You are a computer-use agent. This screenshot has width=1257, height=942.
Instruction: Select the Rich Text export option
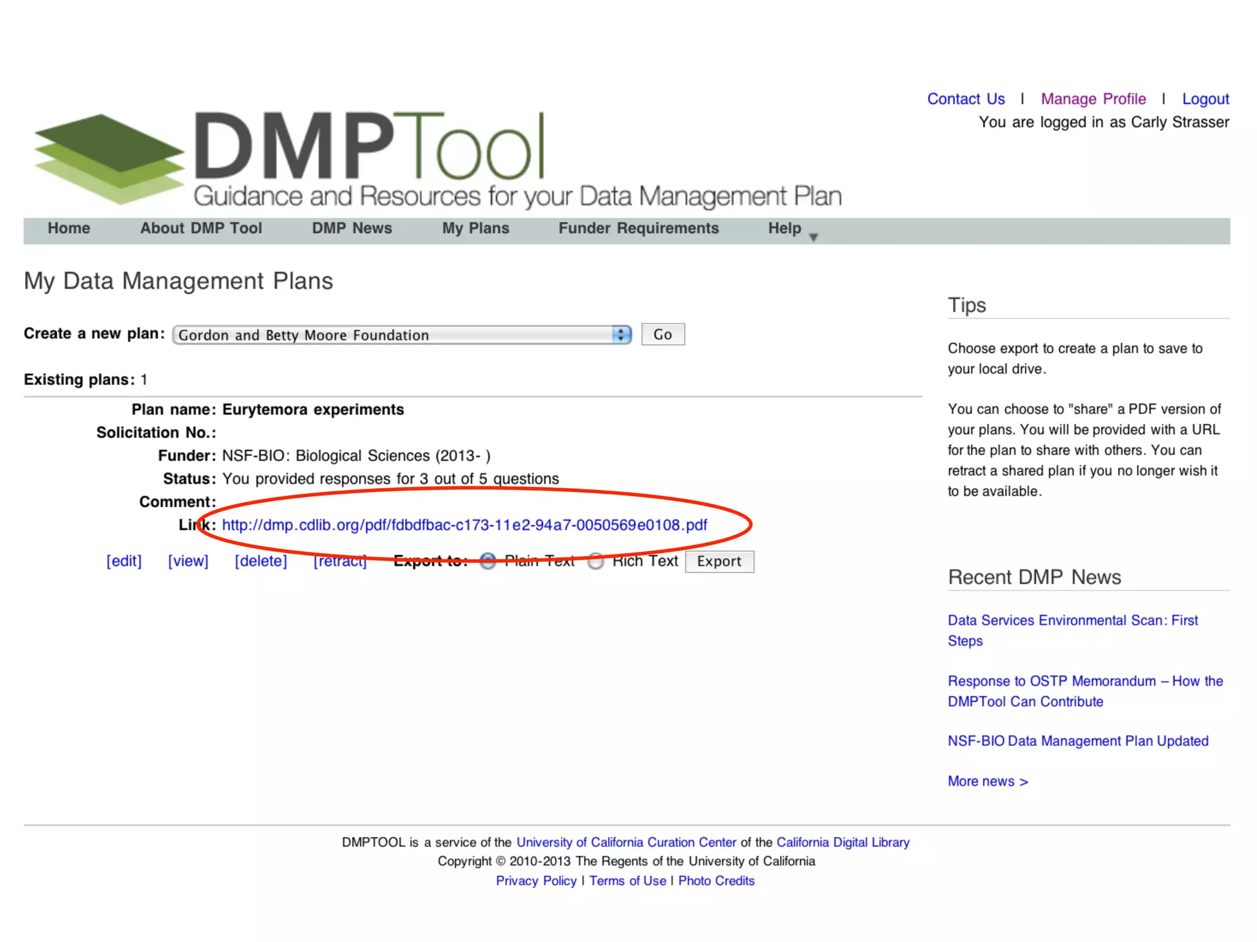point(595,561)
